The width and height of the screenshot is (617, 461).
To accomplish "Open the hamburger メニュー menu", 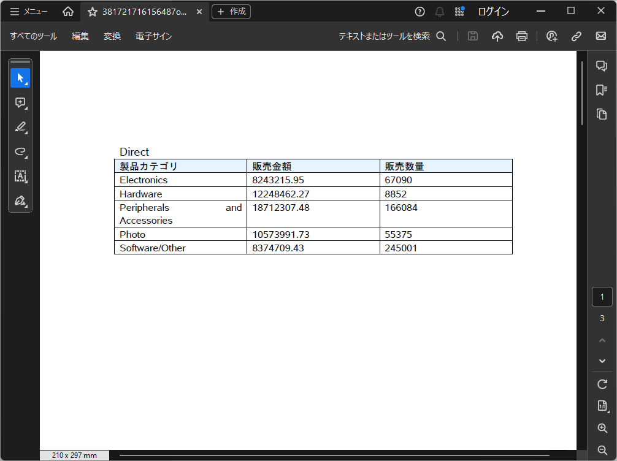I will point(28,12).
